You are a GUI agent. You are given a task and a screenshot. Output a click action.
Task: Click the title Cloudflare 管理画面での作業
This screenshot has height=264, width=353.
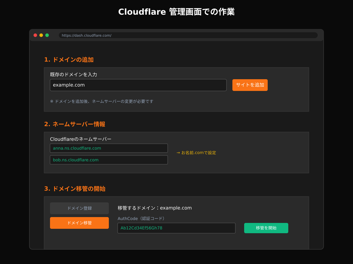(x=176, y=12)
